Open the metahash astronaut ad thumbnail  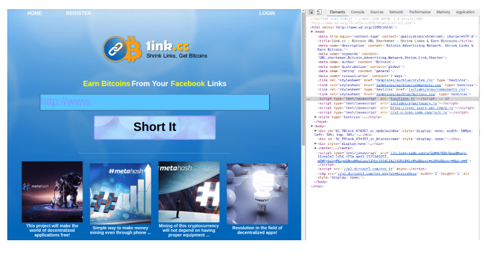click(x=52, y=192)
